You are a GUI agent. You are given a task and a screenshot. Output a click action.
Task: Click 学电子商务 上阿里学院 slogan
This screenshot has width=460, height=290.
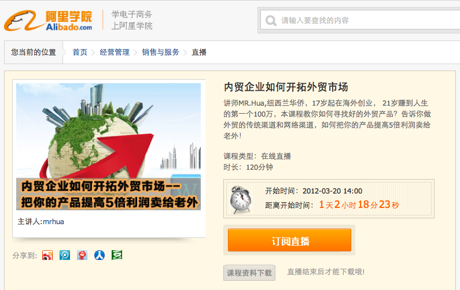tap(132, 20)
